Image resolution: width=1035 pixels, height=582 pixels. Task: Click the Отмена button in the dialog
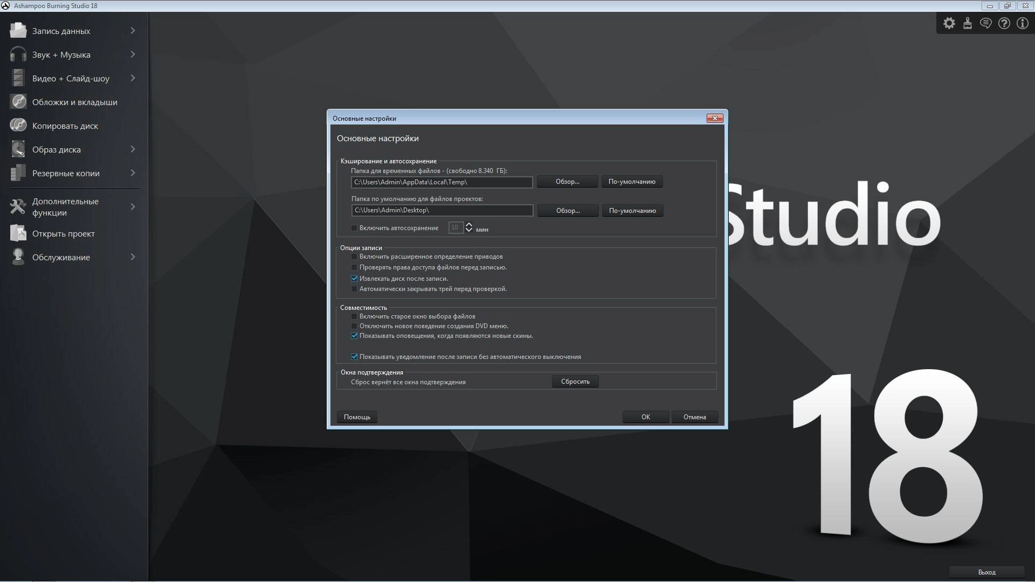695,417
